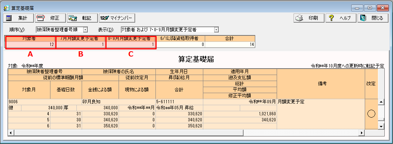Click the 閉じる door icon
The width and height of the screenshot is (393, 144).
(x=363, y=18)
